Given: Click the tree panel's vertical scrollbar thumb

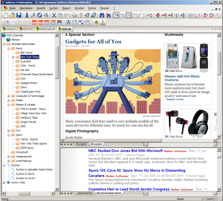Looking at the screenshot, I should [57, 62].
